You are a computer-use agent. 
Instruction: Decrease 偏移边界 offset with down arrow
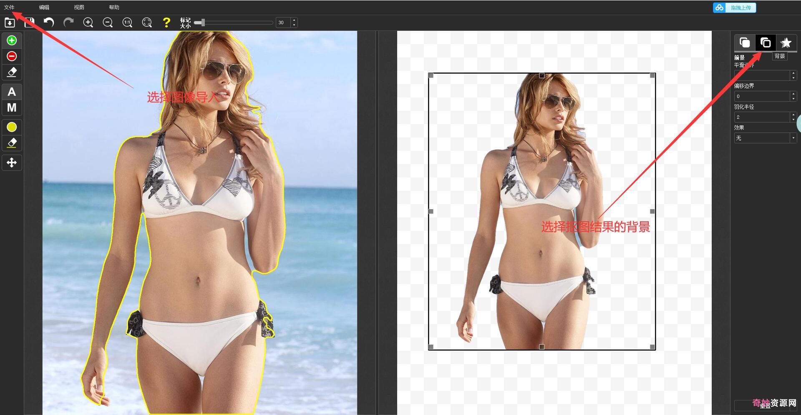pos(793,99)
